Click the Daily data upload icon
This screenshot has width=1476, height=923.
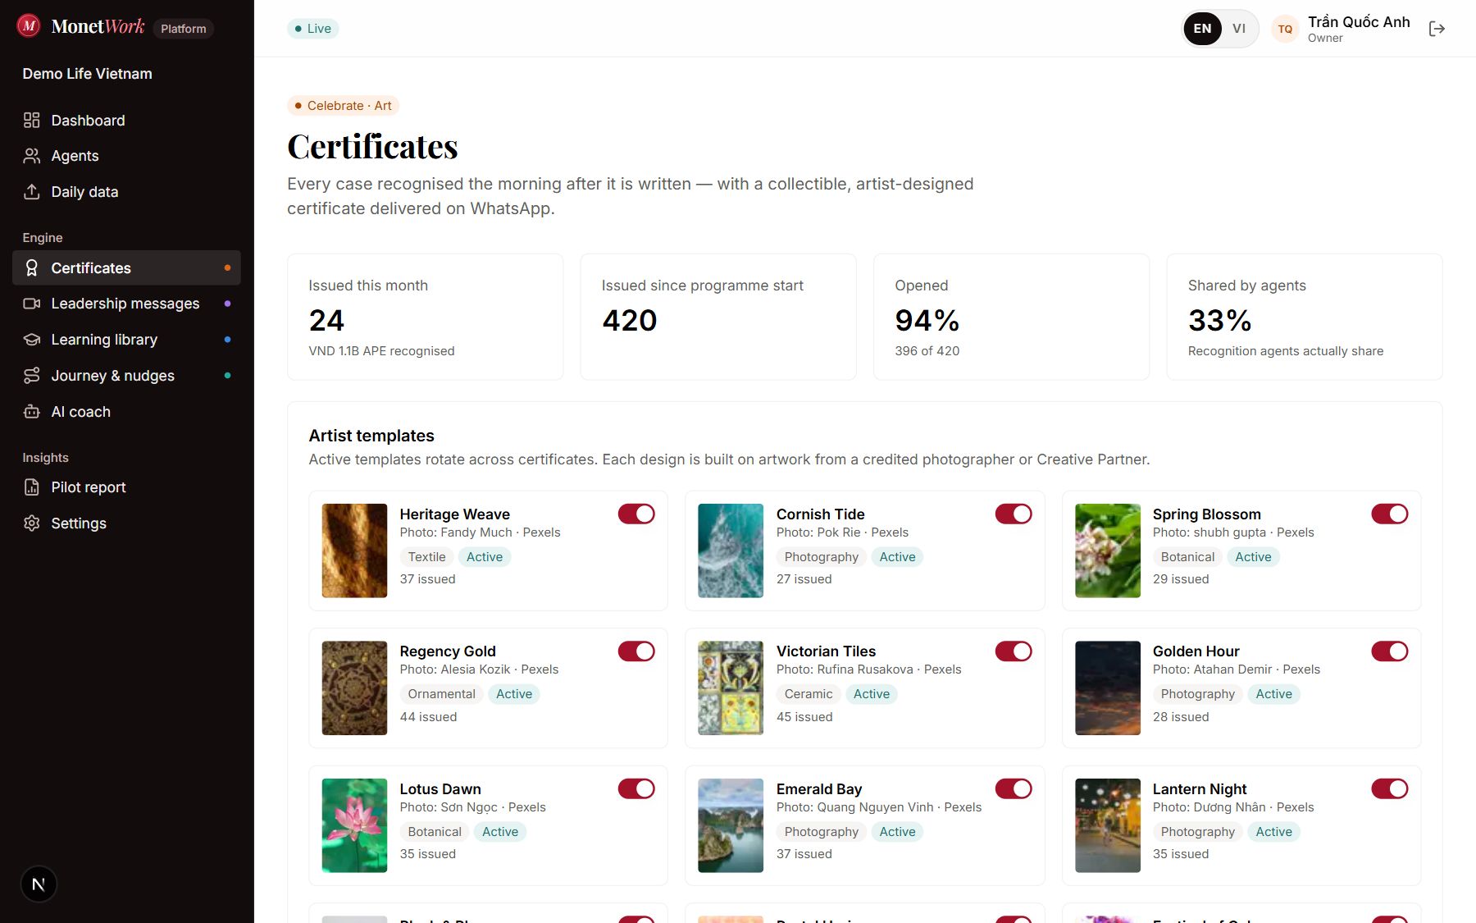pyautogui.click(x=32, y=192)
